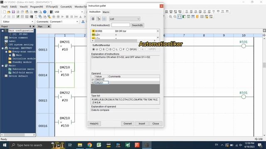Open the Program(M) menu

[x=37, y=7]
